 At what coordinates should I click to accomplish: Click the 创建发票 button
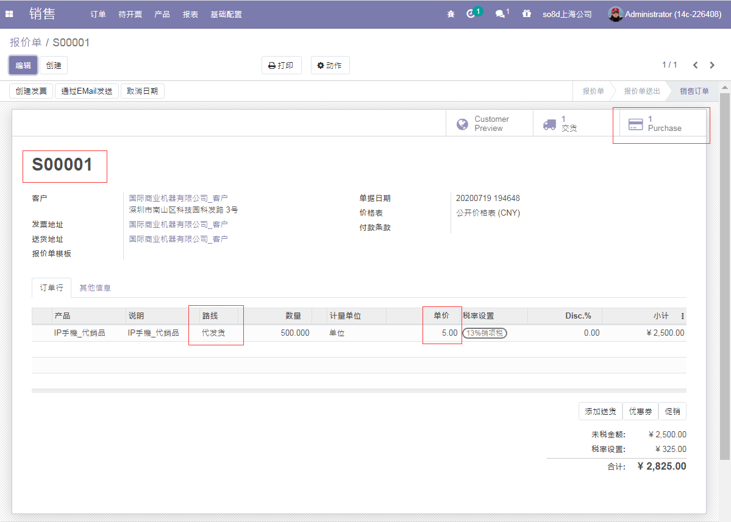click(31, 91)
